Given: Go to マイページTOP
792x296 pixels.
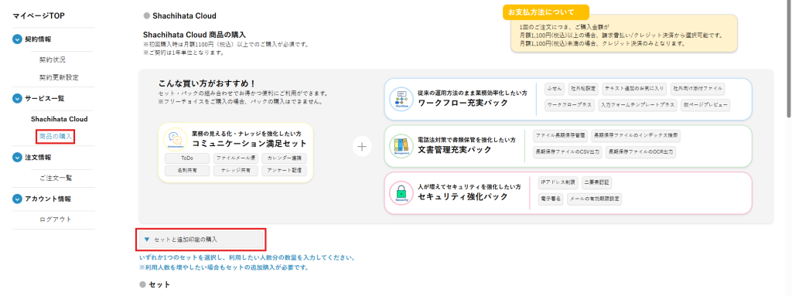Looking at the screenshot, I should pyautogui.click(x=39, y=15).
